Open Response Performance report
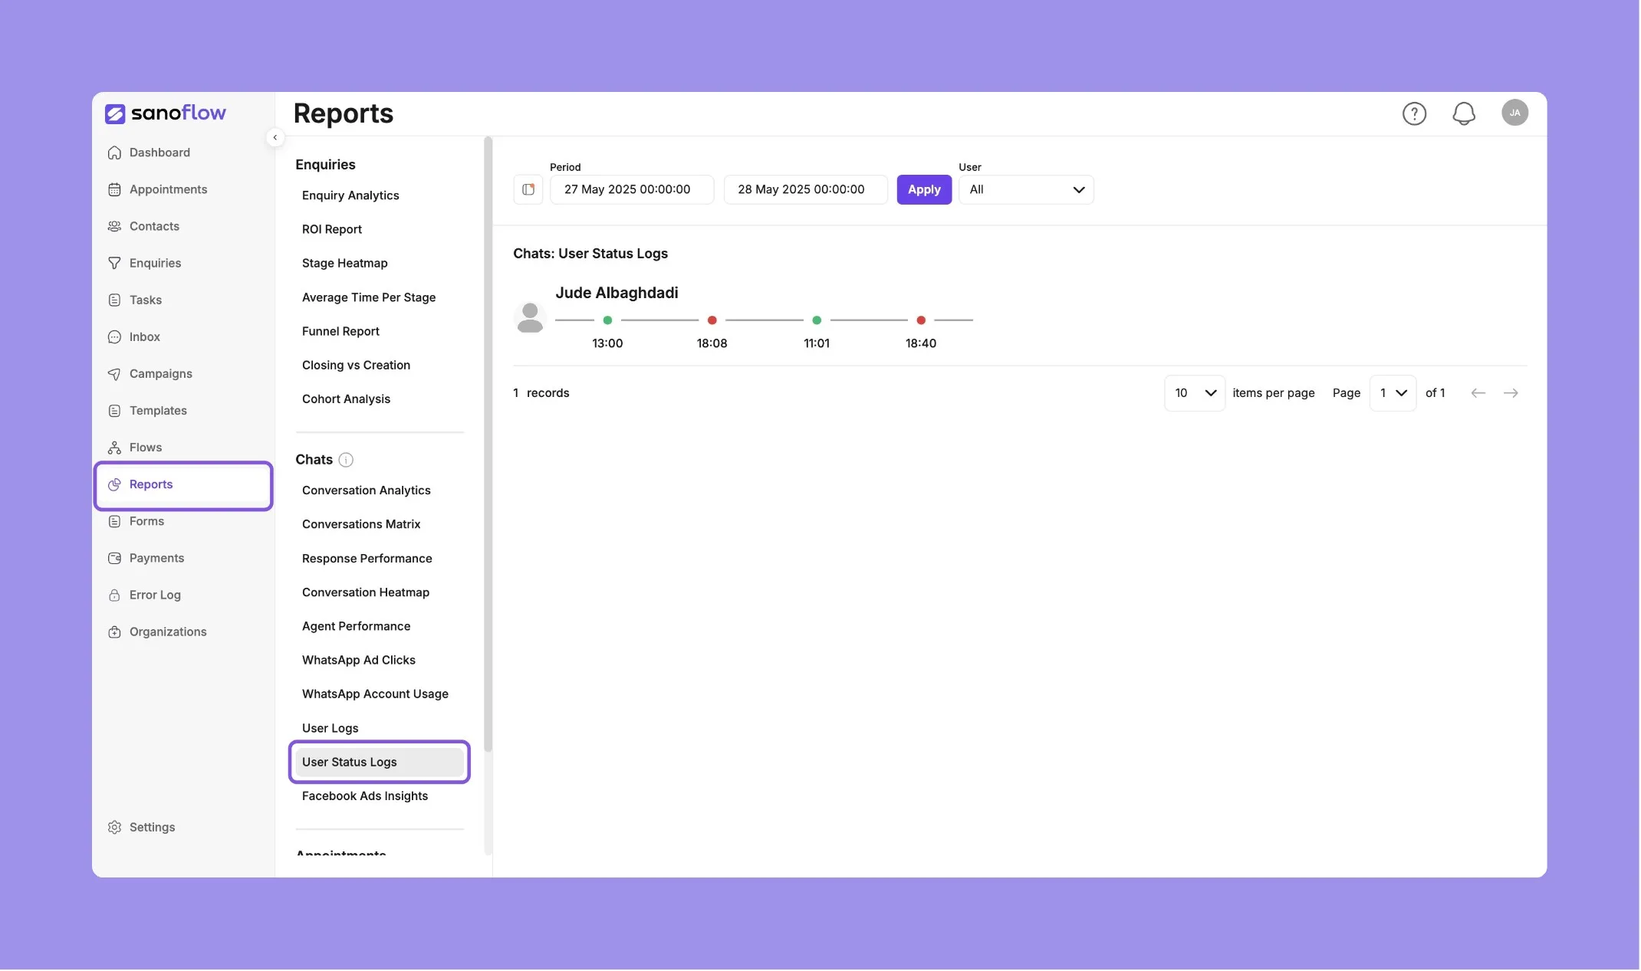1641x971 pixels. click(367, 559)
